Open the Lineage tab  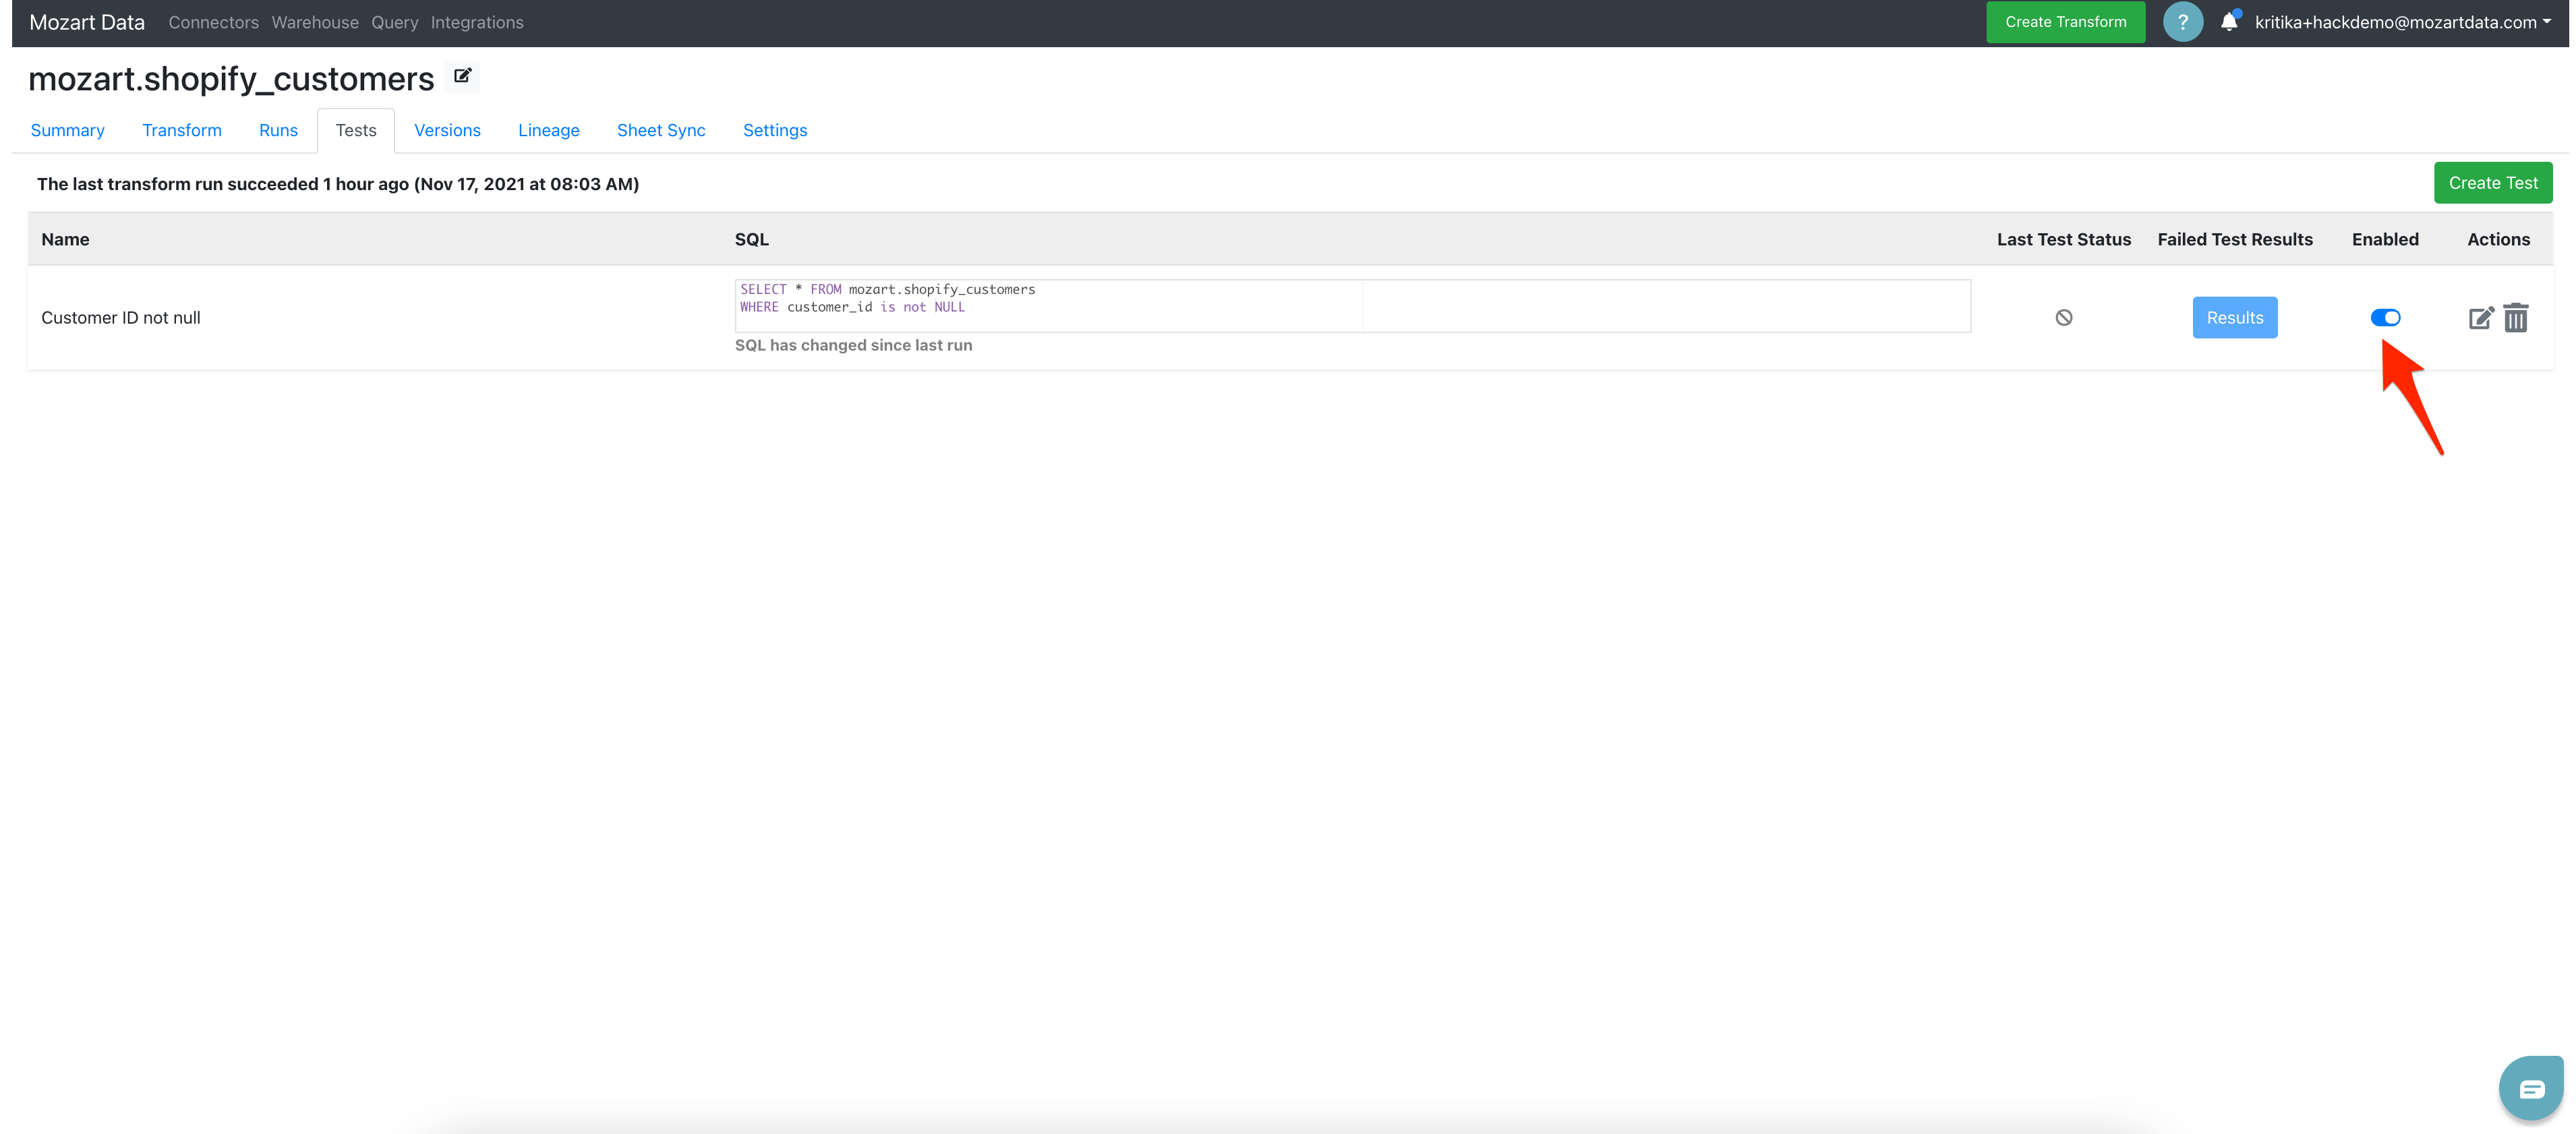(x=548, y=130)
